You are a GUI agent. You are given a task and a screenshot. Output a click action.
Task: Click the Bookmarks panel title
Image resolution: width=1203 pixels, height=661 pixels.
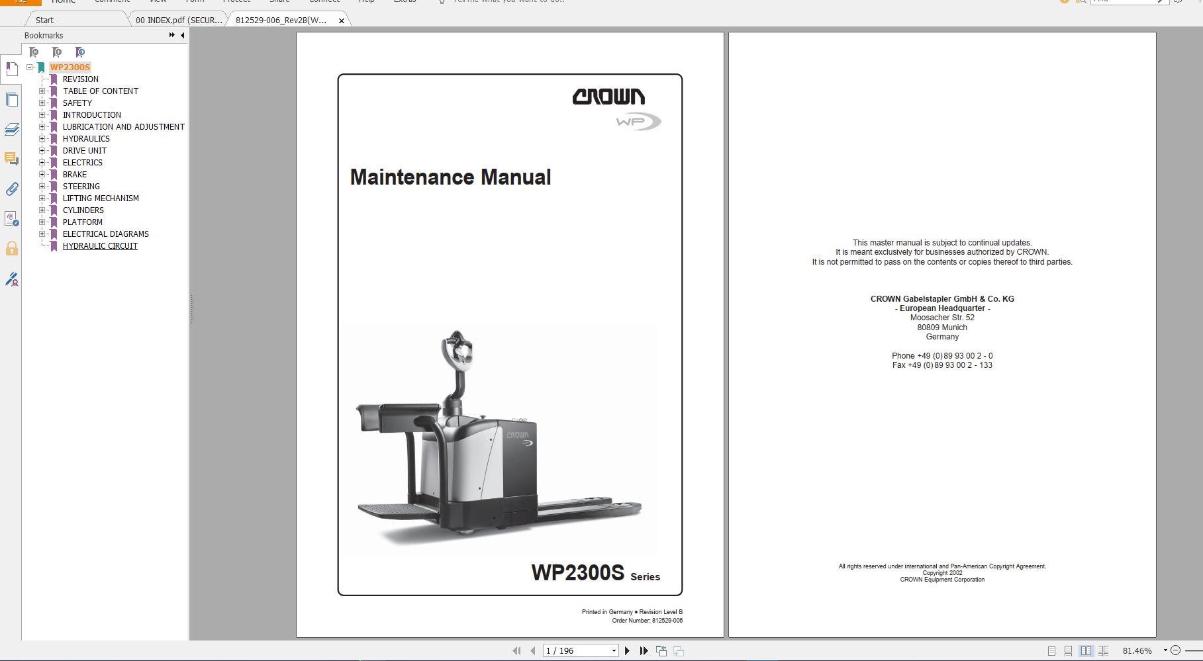(x=44, y=35)
